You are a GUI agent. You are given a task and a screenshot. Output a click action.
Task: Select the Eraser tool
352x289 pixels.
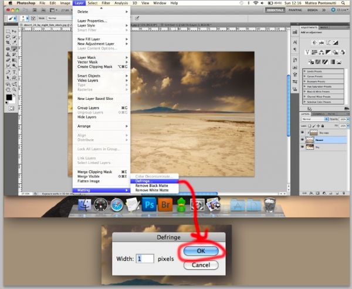tap(8, 60)
